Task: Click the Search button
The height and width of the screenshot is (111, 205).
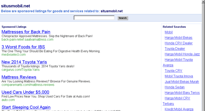Action: coord(123,18)
